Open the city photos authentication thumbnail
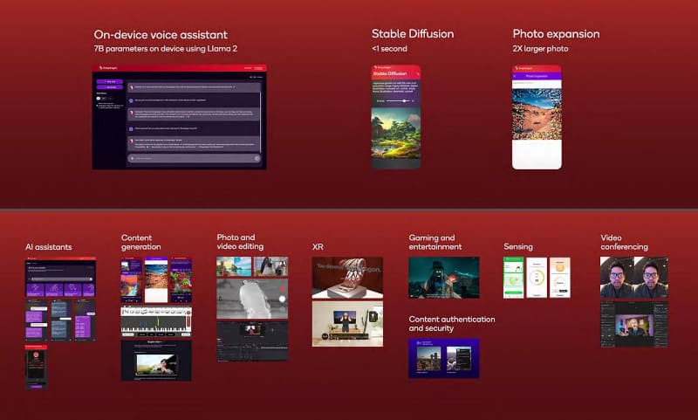The height and width of the screenshot is (420, 698). [x=444, y=359]
